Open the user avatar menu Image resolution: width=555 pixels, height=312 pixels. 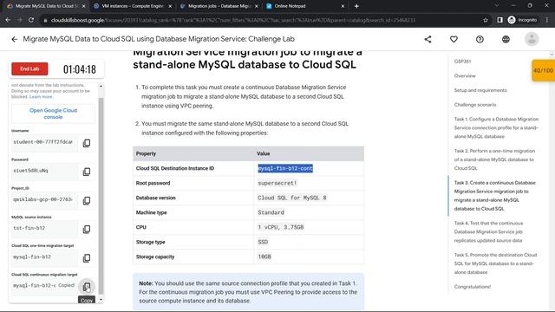click(532, 39)
